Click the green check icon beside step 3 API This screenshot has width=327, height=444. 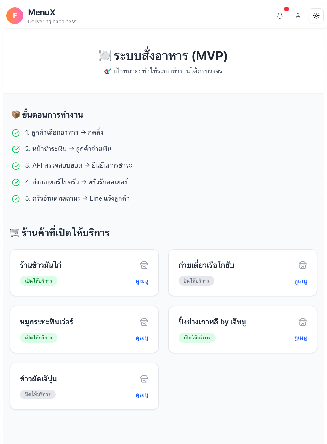click(x=16, y=166)
